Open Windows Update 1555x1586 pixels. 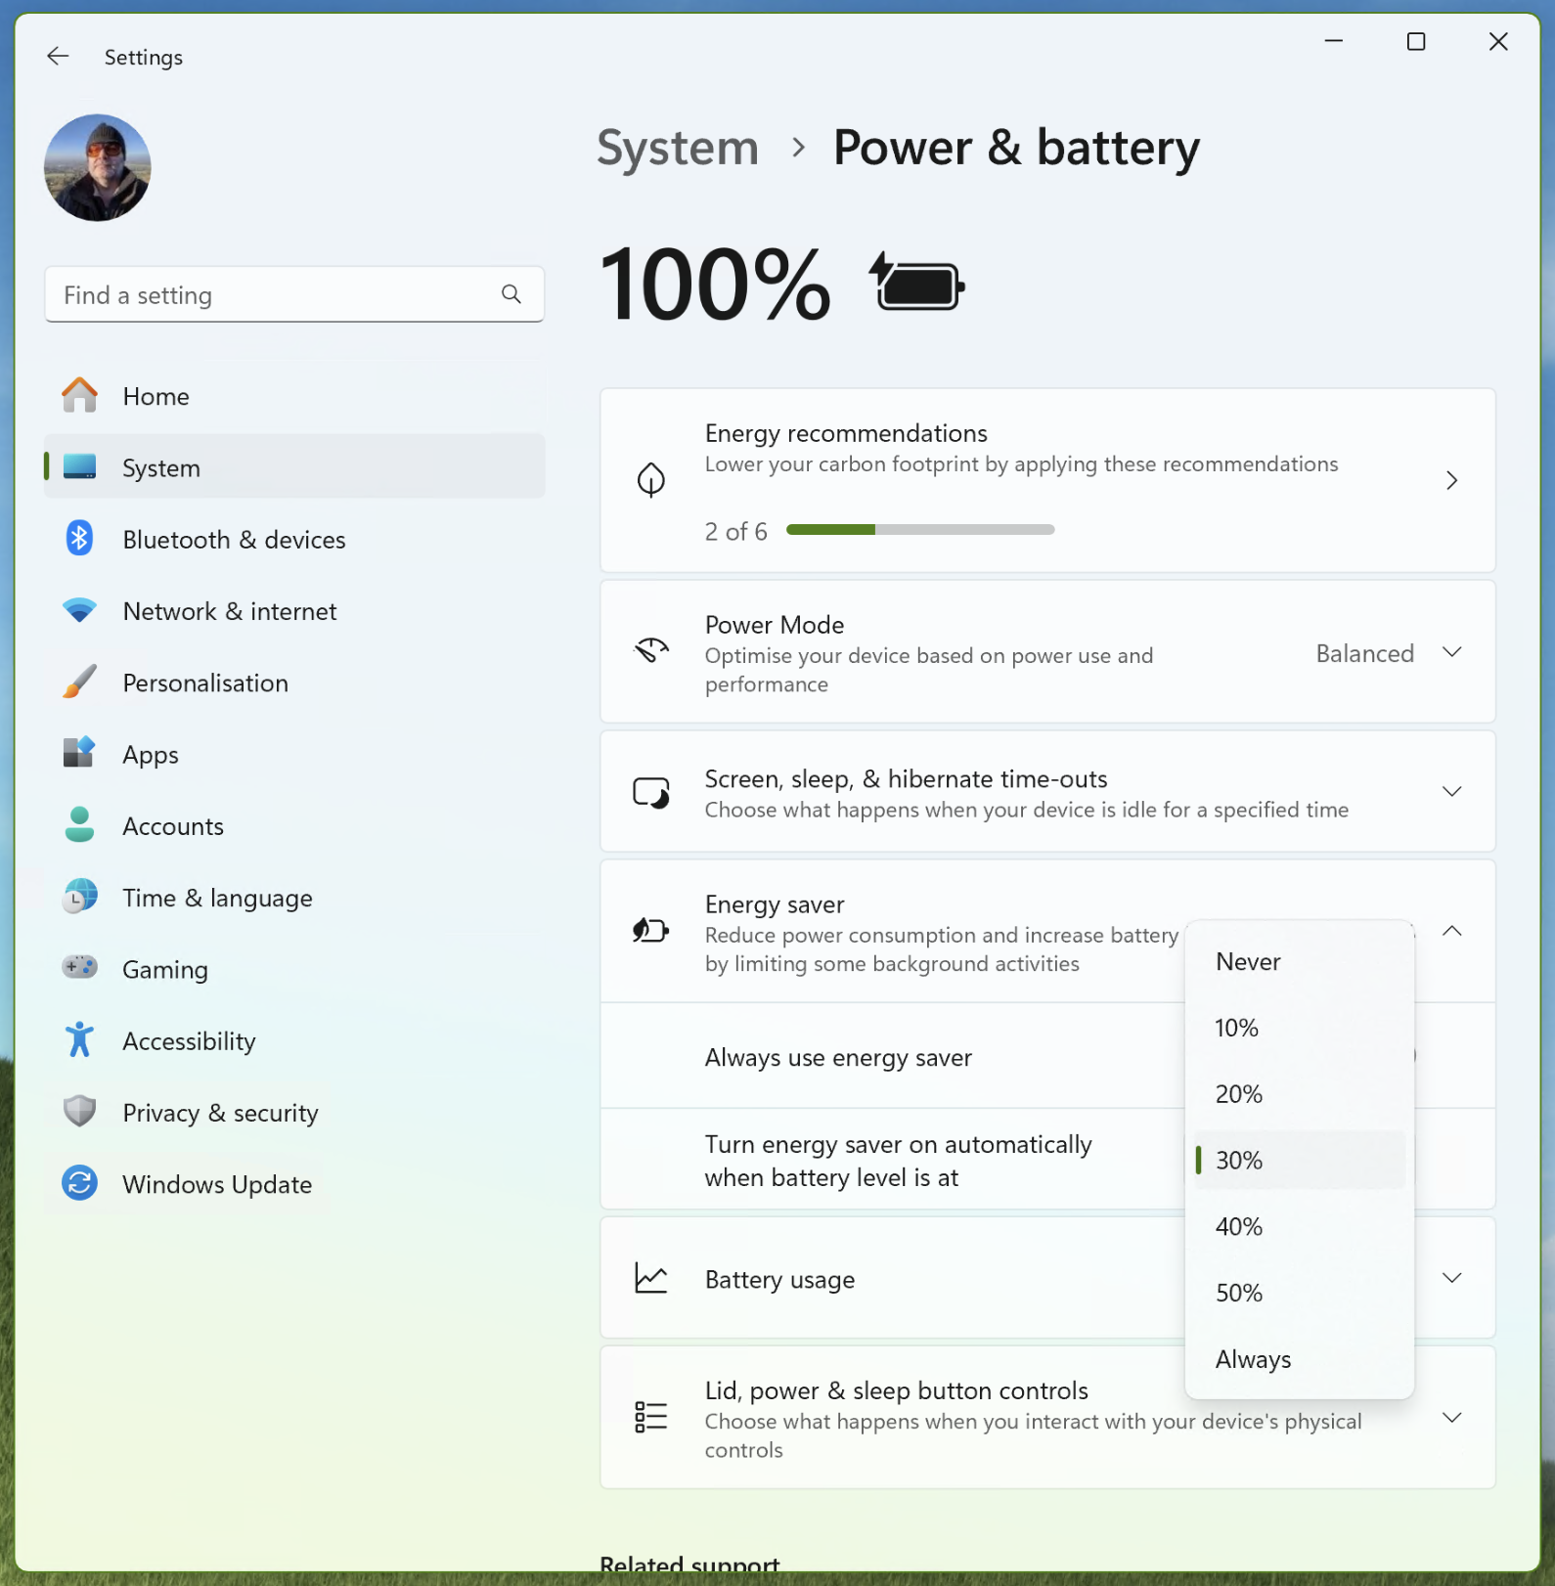click(294, 1184)
